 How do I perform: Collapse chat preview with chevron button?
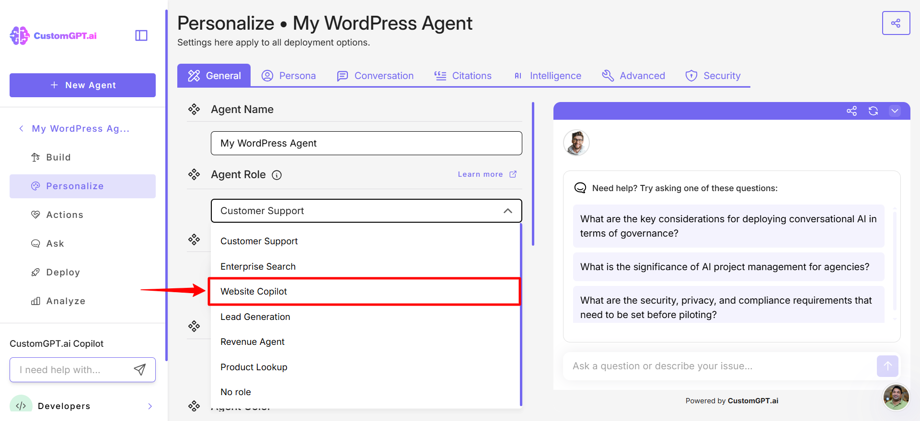895,111
